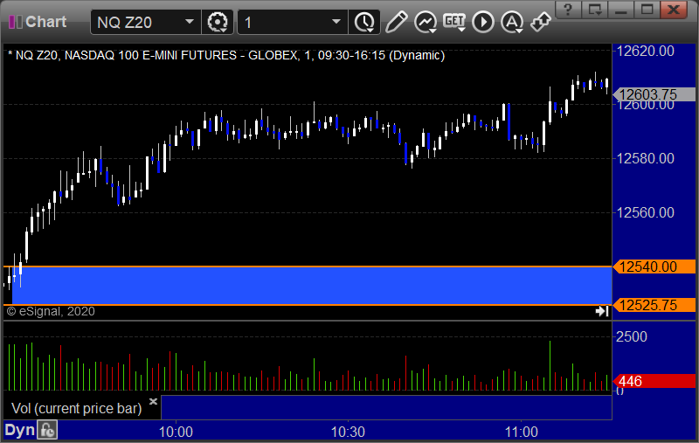Start bar replay with the play icon

coord(483,22)
